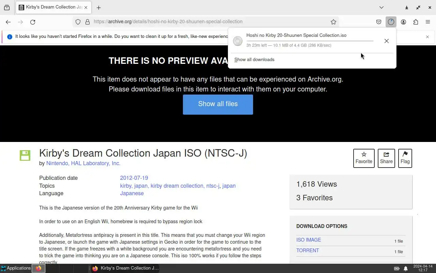Click the 3 Favorites text
The image size is (436, 273).
(x=314, y=198)
